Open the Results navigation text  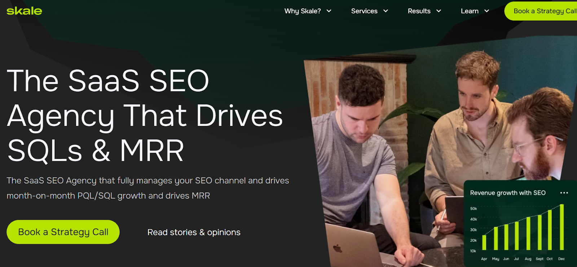point(419,11)
